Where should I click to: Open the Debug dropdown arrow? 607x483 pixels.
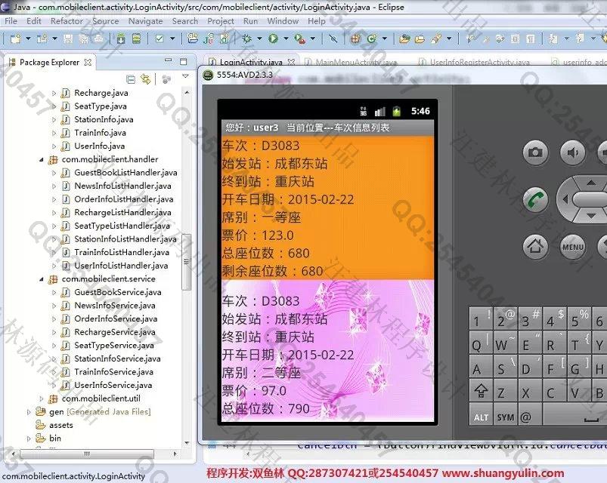(x=259, y=38)
